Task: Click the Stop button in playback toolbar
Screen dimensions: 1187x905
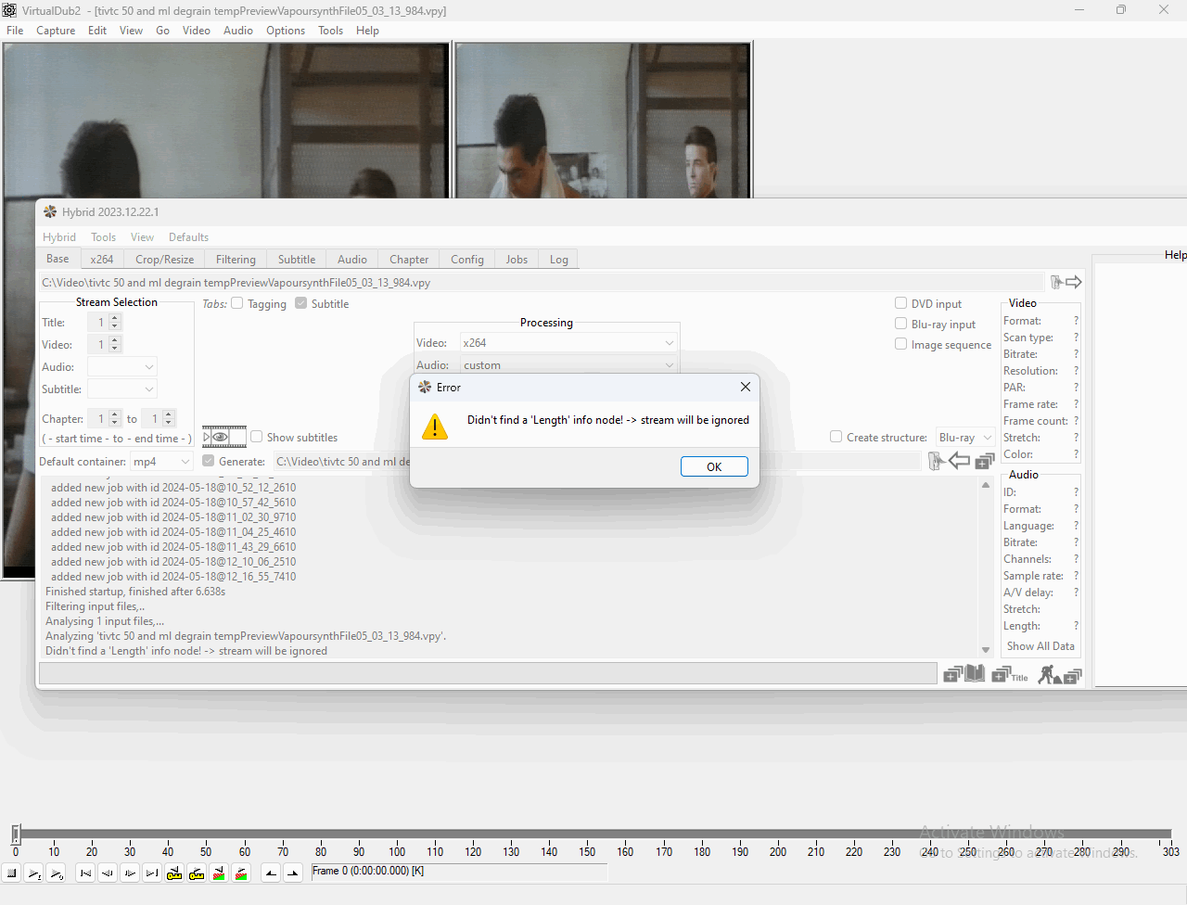Action: tap(12, 873)
